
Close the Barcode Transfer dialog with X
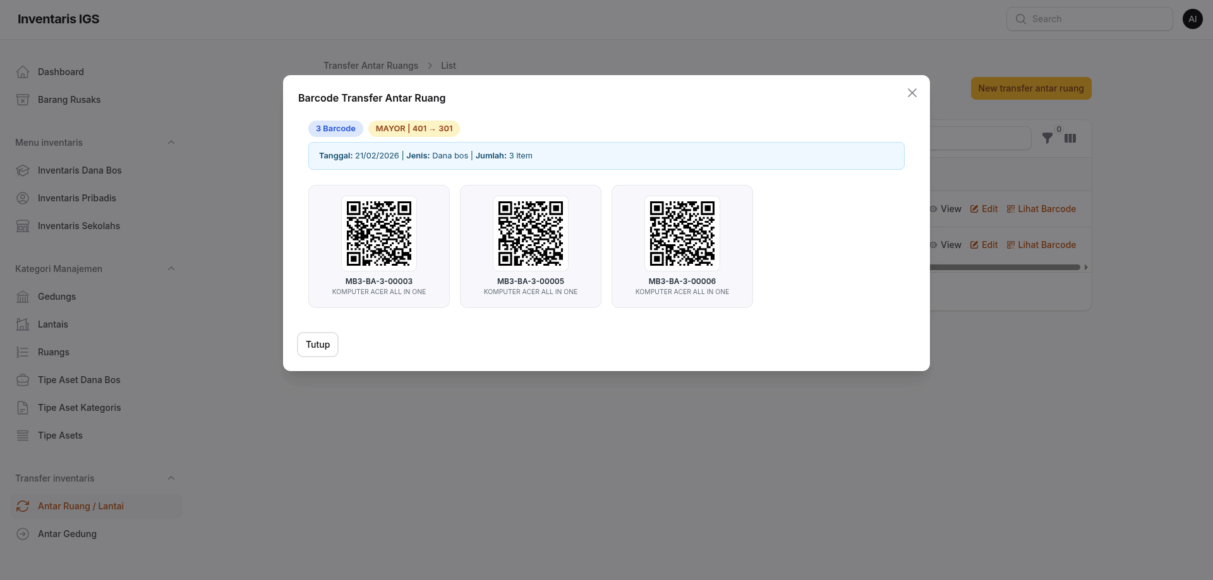(x=912, y=93)
